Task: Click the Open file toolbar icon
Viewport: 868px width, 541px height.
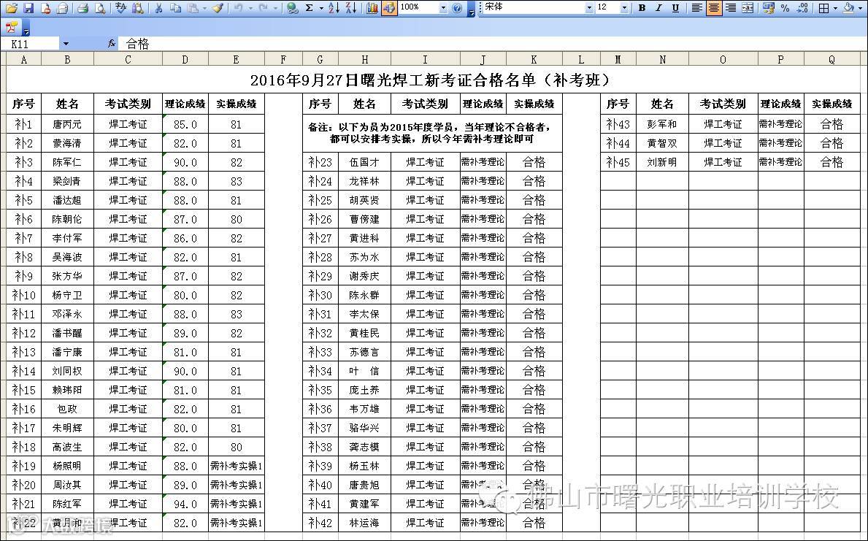Action: [x=12, y=8]
